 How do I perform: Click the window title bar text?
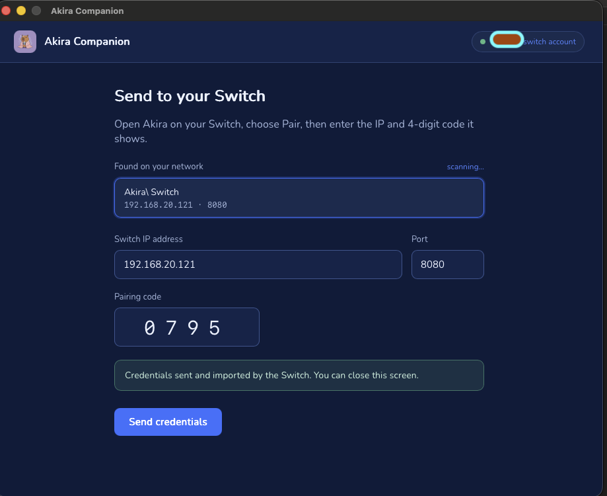click(x=87, y=11)
